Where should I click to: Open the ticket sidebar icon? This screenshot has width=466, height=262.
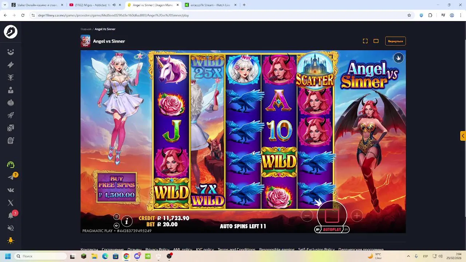point(11,65)
